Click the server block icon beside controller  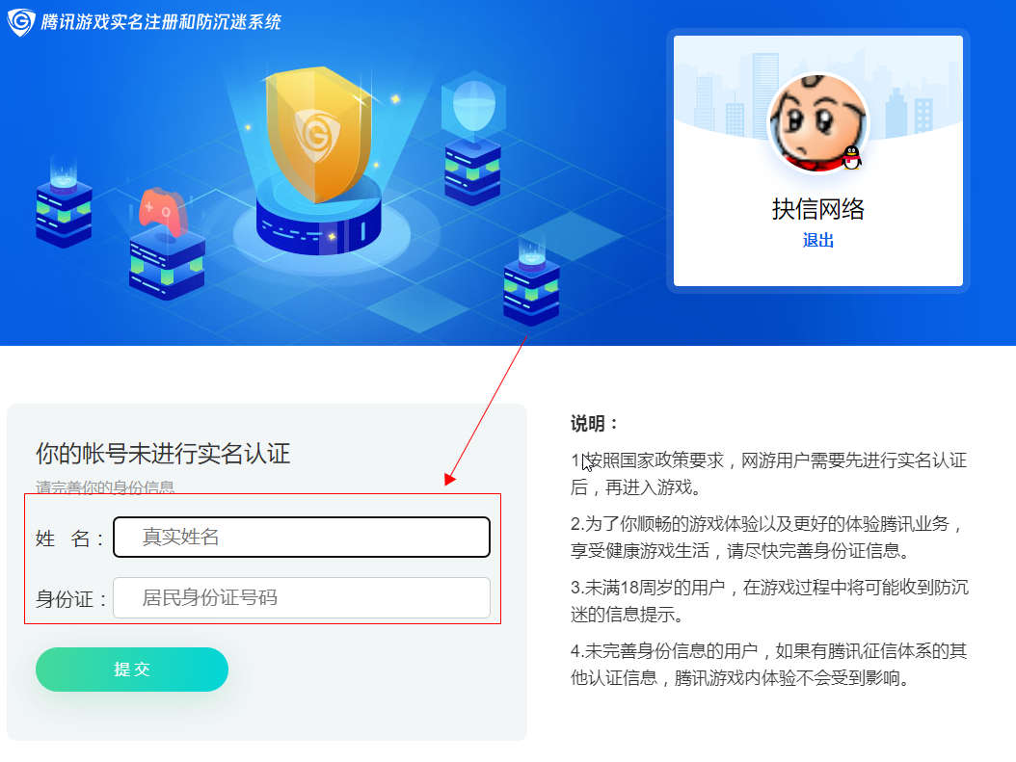pyautogui.click(x=167, y=264)
